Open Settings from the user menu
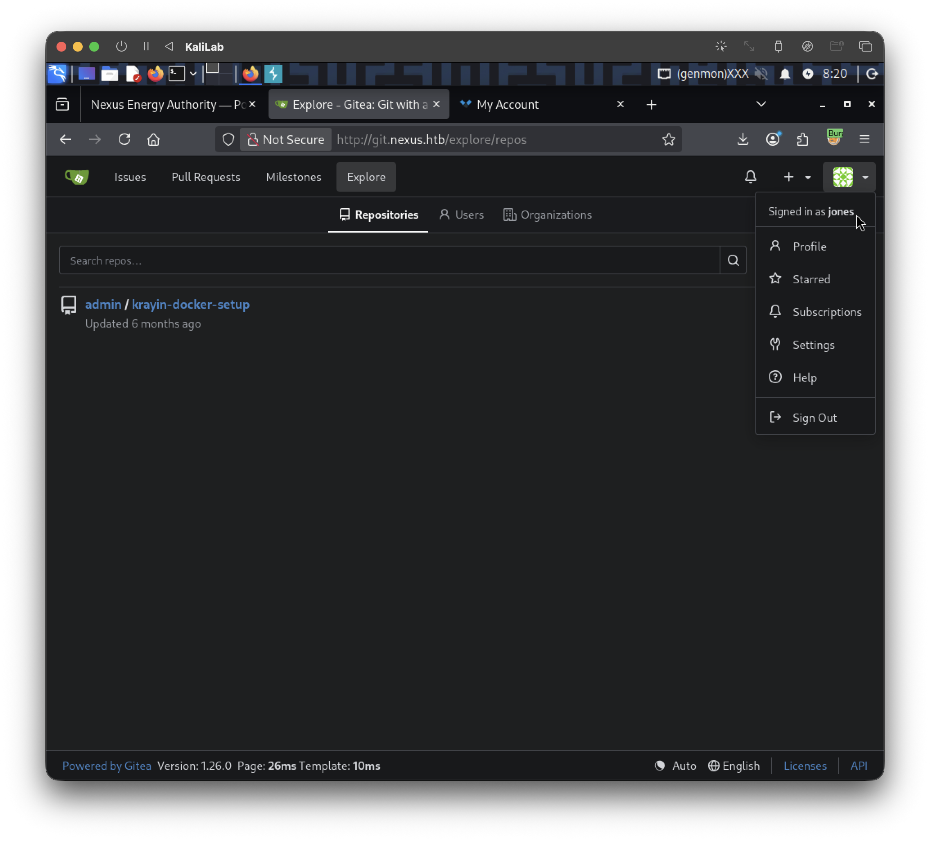 pos(815,345)
